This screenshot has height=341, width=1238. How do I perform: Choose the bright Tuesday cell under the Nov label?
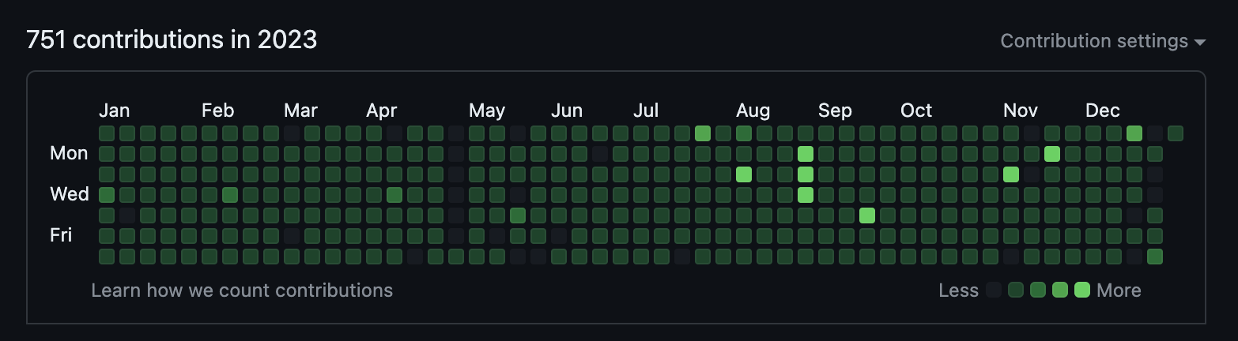[x=1011, y=174]
